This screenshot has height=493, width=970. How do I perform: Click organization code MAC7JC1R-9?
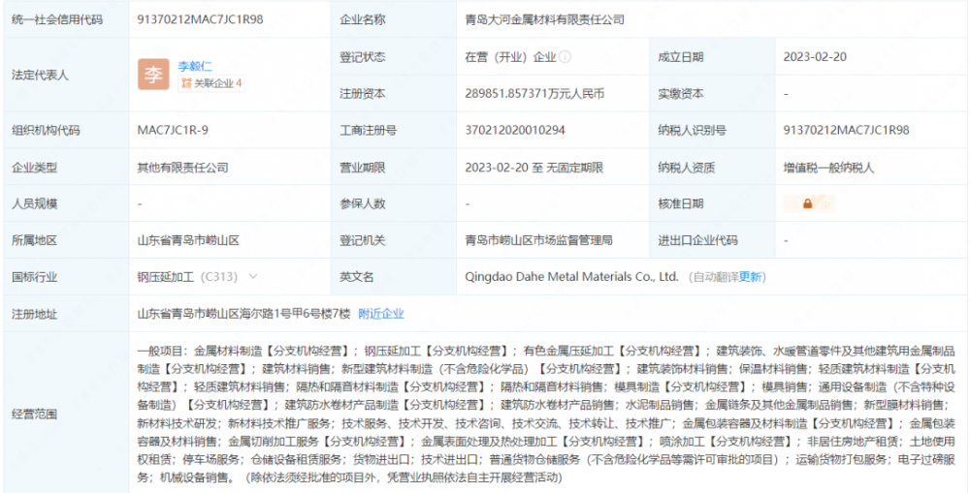(174, 131)
